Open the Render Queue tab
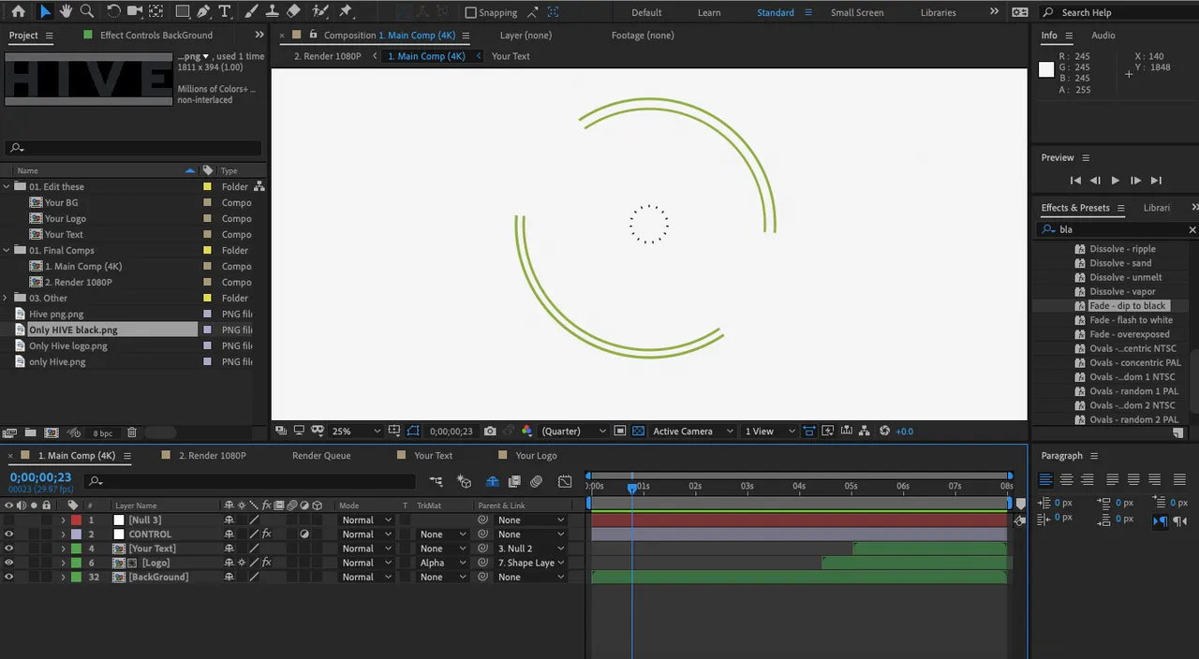The width and height of the screenshot is (1199, 659). 321,456
